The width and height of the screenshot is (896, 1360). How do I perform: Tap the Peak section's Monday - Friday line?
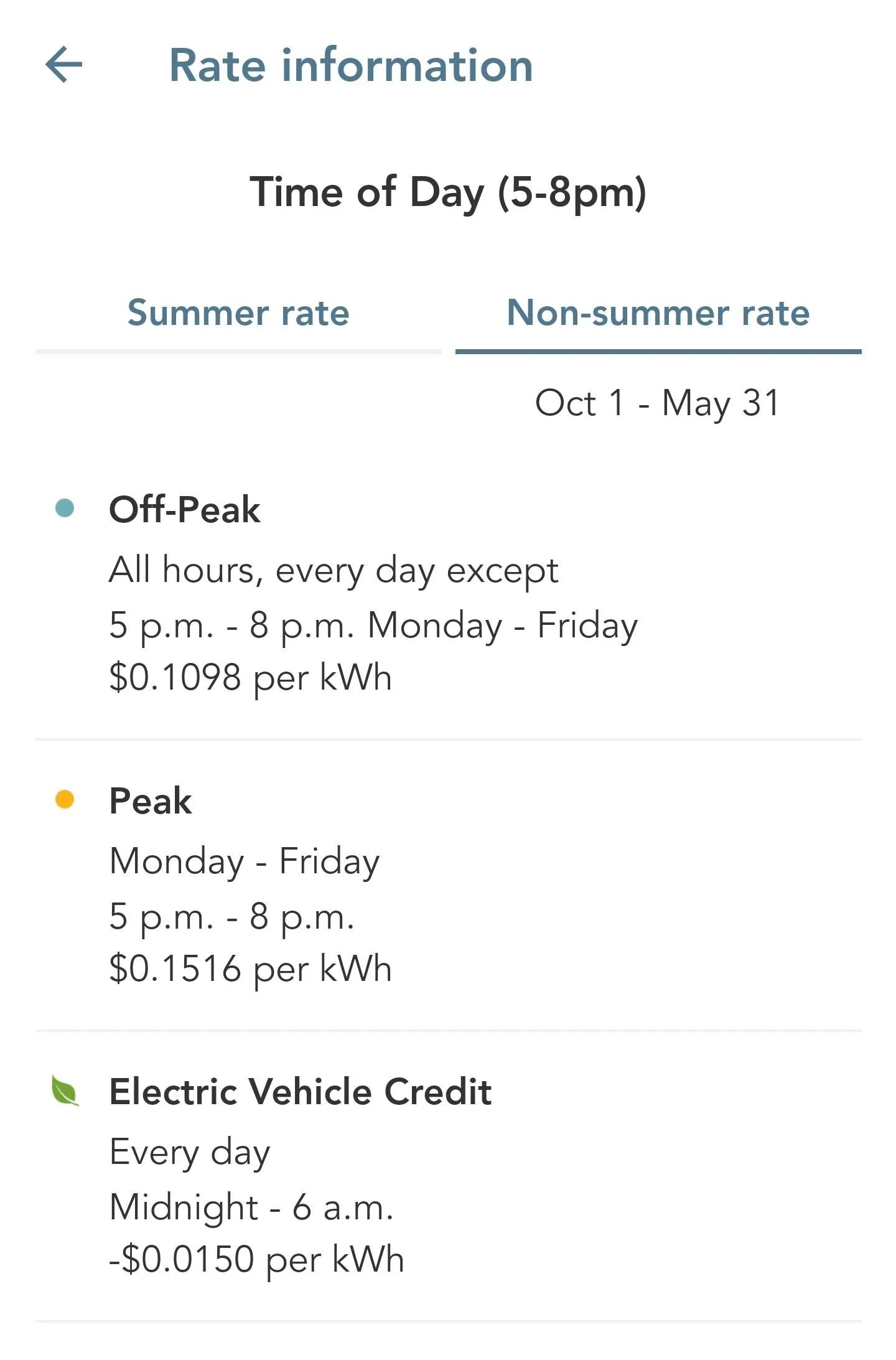tap(245, 862)
